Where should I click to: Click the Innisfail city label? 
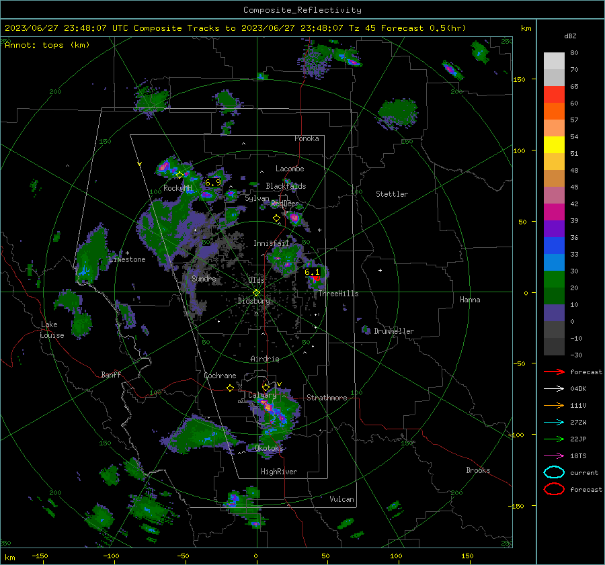(x=271, y=243)
